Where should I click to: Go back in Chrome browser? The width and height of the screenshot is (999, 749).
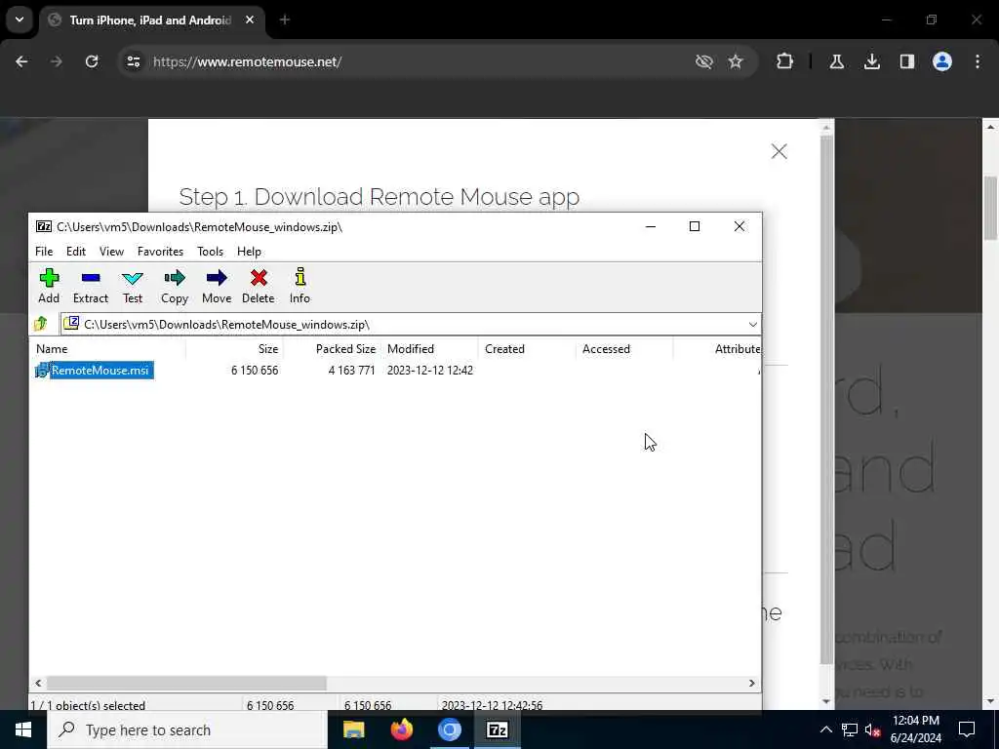click(x=21, y=61)
